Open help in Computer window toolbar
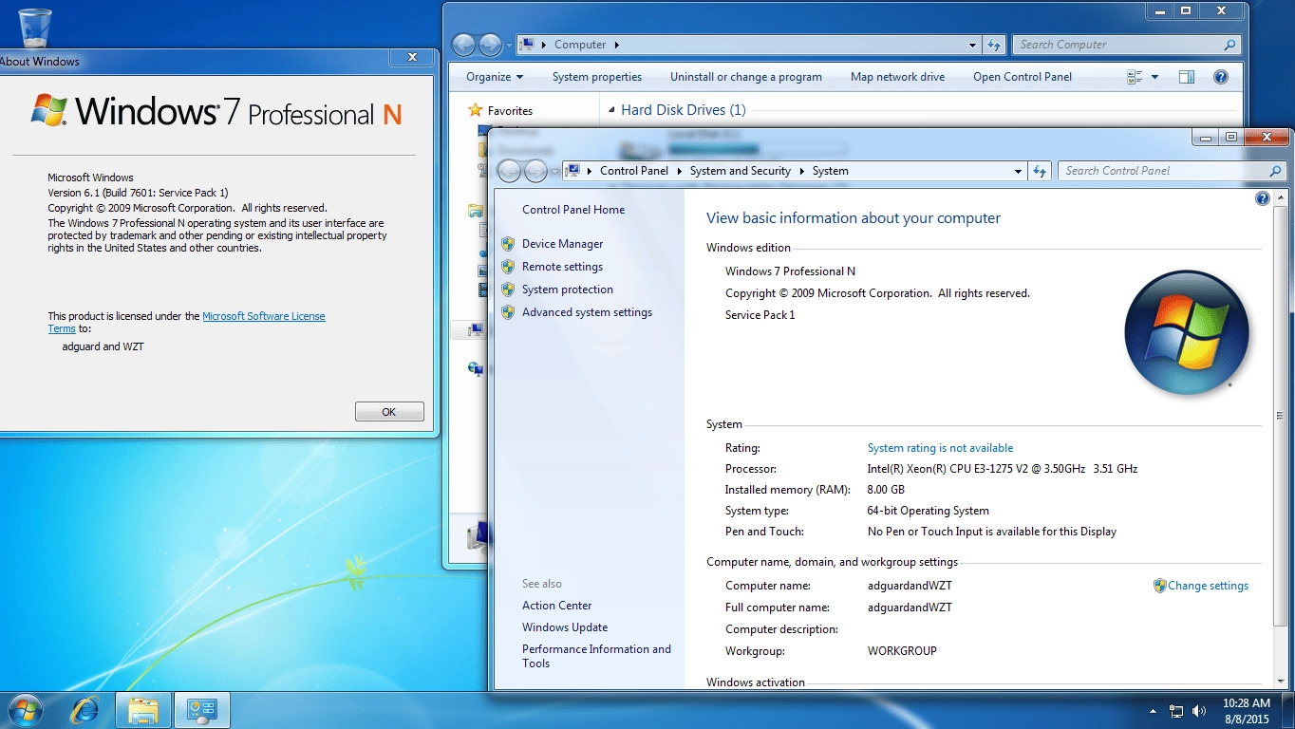This screenshot has height=729, width=1295. (1221, 77)
